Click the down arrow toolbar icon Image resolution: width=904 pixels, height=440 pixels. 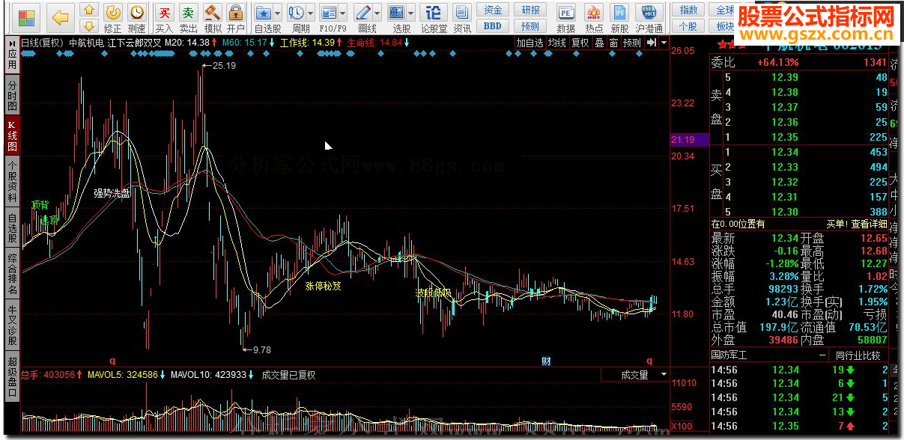88,25
